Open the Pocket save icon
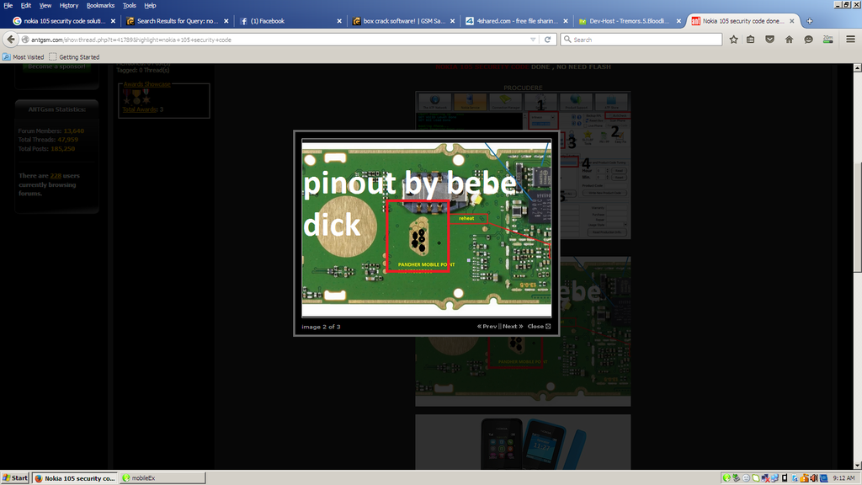Viewport: 862px width, 485px height. [769, 39]
